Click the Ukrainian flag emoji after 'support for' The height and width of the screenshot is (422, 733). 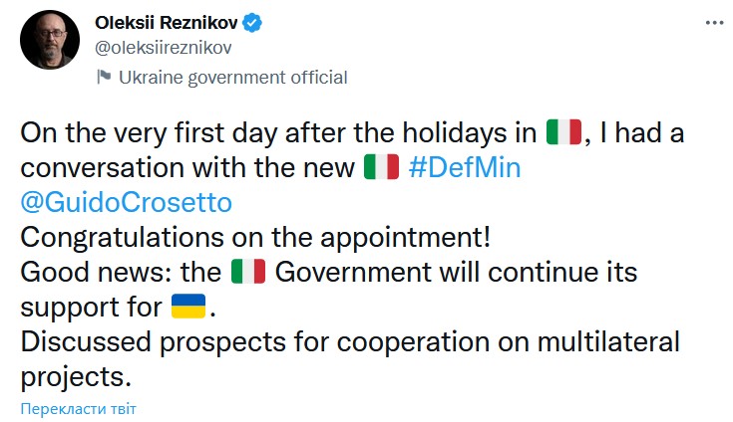[188, 306]
